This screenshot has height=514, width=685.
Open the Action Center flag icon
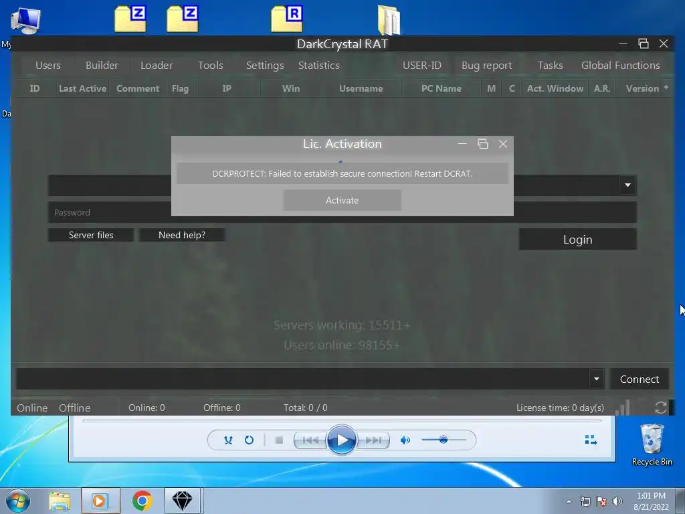click(601, 502)
